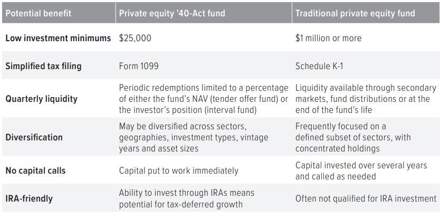Image resolution: width=440 pixels, height=219 pixels.
Task: Select the 'No capital calls' row label
Action: pyautogui.click(x=35, y=170)
